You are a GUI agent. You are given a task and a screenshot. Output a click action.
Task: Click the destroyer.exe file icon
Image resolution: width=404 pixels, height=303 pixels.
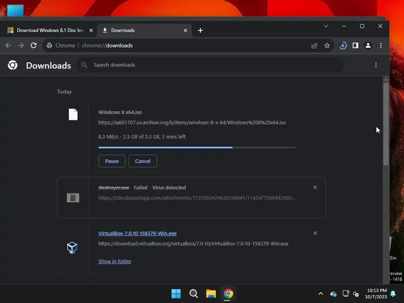73,198
